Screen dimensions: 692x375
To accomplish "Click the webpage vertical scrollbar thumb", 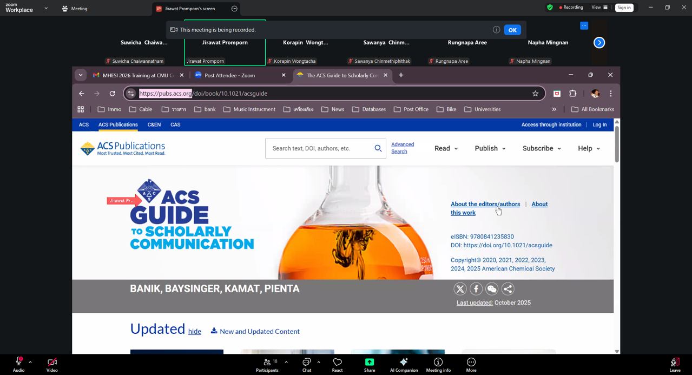I will point(617,143).
